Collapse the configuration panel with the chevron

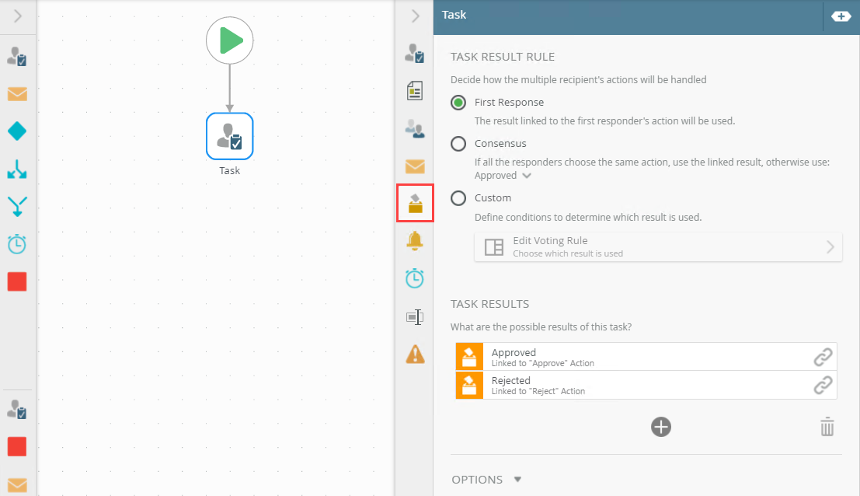[415, 16]
